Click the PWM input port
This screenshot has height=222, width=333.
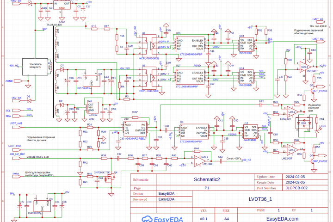click(17, 176)
